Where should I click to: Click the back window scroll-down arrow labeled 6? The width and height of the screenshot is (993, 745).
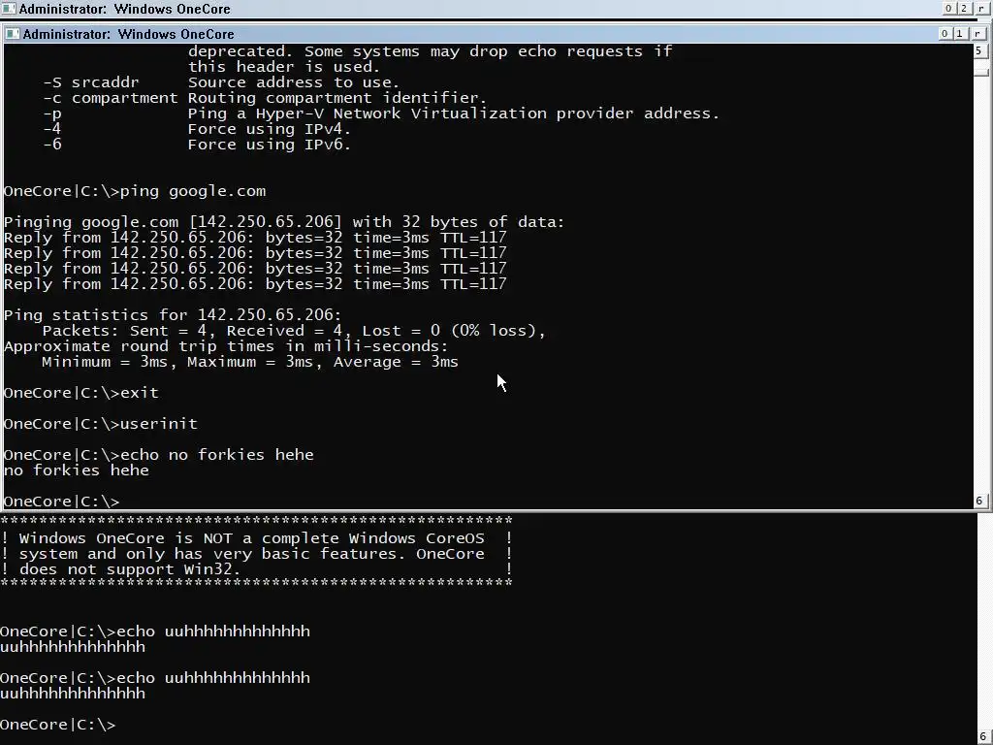point(983,737)
